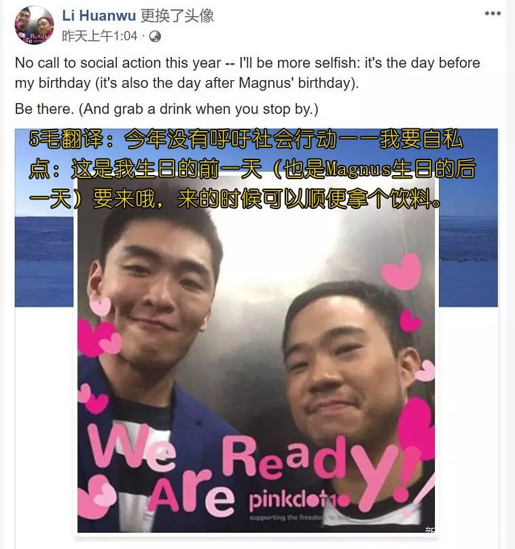This screenshot has height=549, width=515.
Task: Visit the Li Huanwu profile name link
Action: click(99, 16)
